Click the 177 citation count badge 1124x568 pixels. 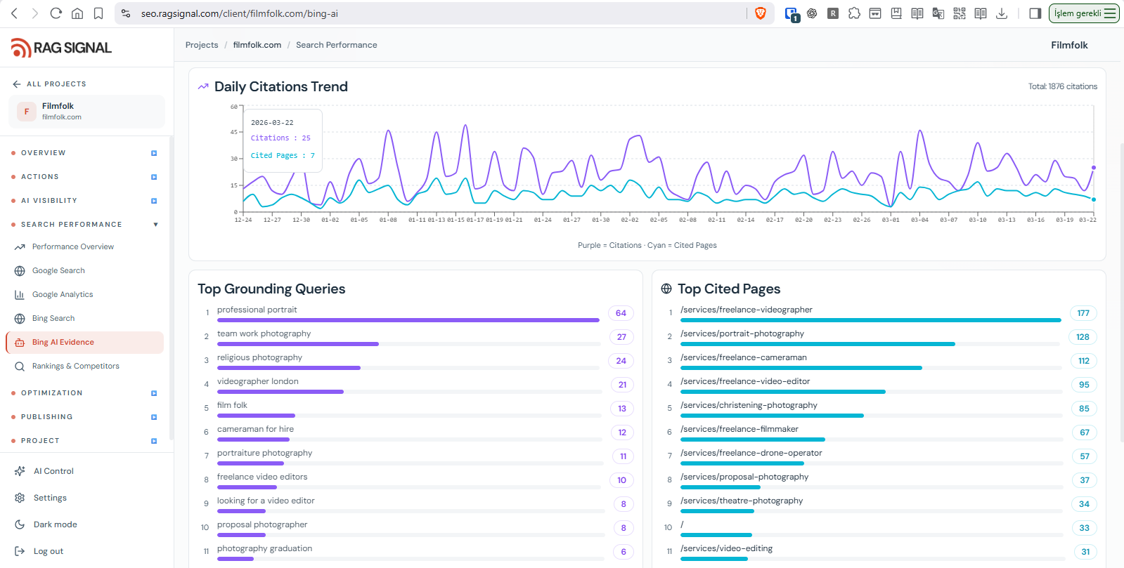(1083, 313)
